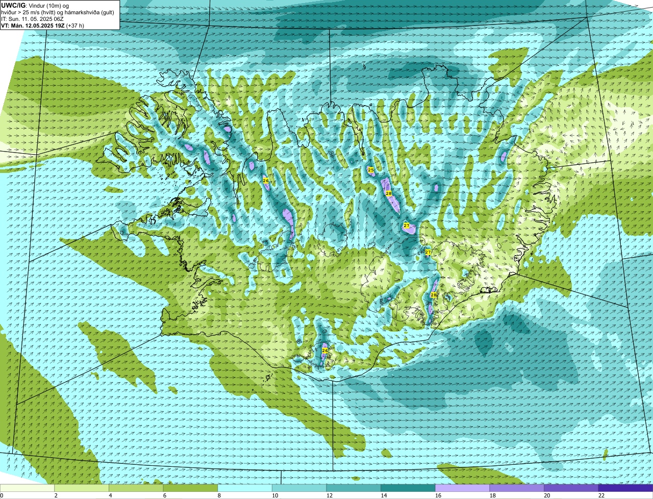Click the legend swatch between 10 and 12
The width and height of the screenshot is (653, 499).
point(299,488)
